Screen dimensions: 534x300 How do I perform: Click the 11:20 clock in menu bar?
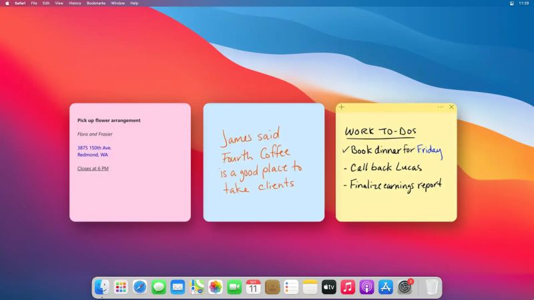pyautogui.click(x=524, y=3)
